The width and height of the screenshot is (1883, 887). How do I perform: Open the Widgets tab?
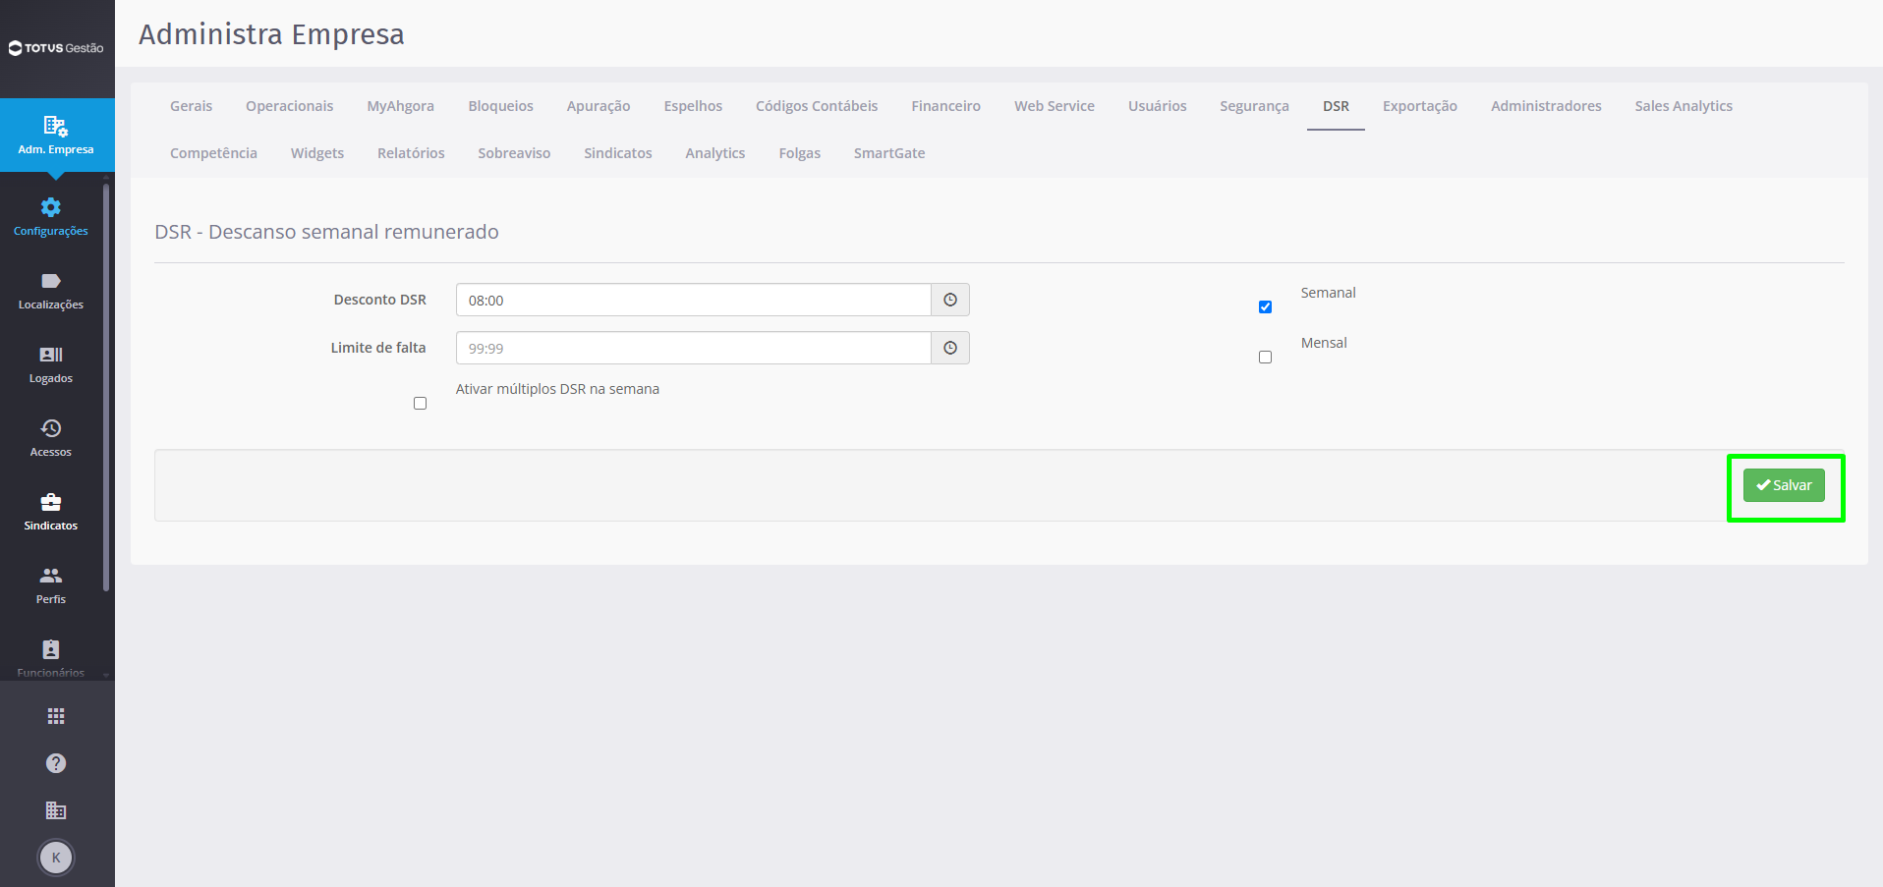click(x=317, y=153)
